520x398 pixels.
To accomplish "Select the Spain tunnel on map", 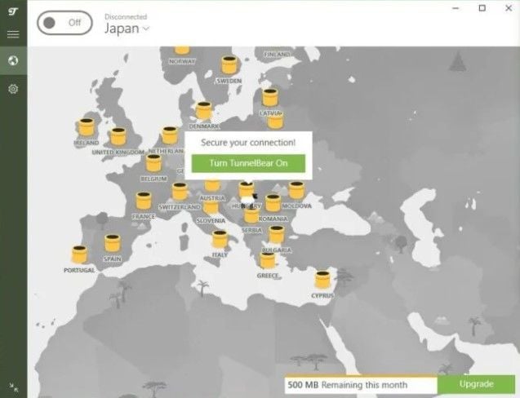I will point(112,243).
